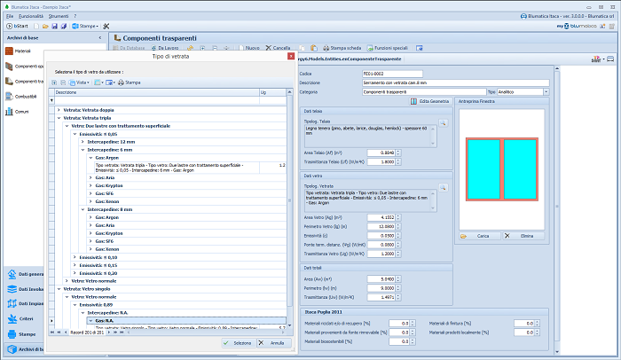Click the Annulla button
The height and width of the screenshot is (360, 621).
pos(273,342)
